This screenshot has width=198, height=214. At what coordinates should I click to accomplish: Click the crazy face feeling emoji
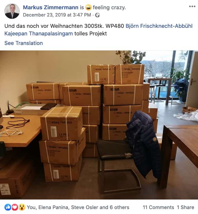point(89,7)
